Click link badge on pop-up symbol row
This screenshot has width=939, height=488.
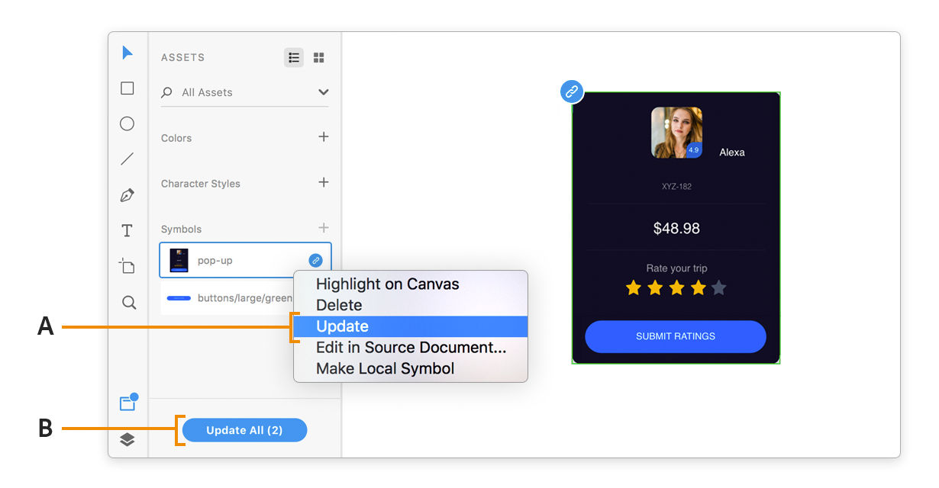point(315,261)
